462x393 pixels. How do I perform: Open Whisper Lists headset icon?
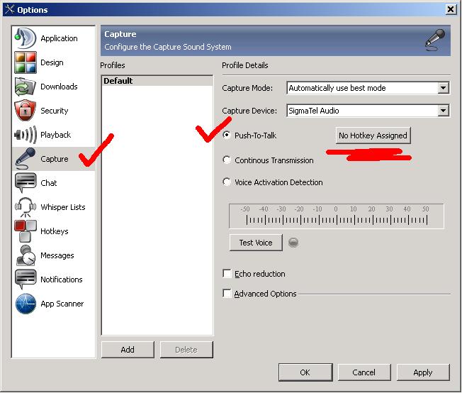tap(26, 207)
